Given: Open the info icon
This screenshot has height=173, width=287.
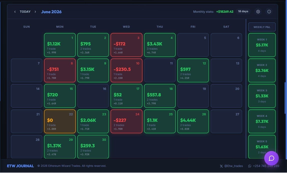Looking at the screenshot, I should (269, 12).
